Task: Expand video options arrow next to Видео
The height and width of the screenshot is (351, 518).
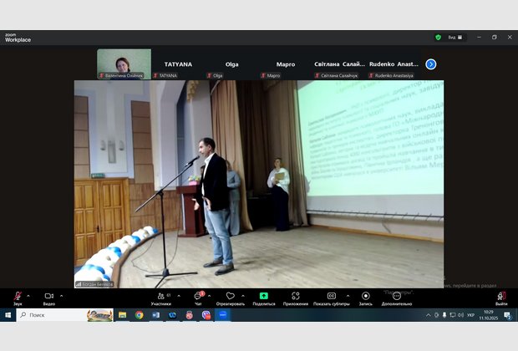Action: point(61,296)
